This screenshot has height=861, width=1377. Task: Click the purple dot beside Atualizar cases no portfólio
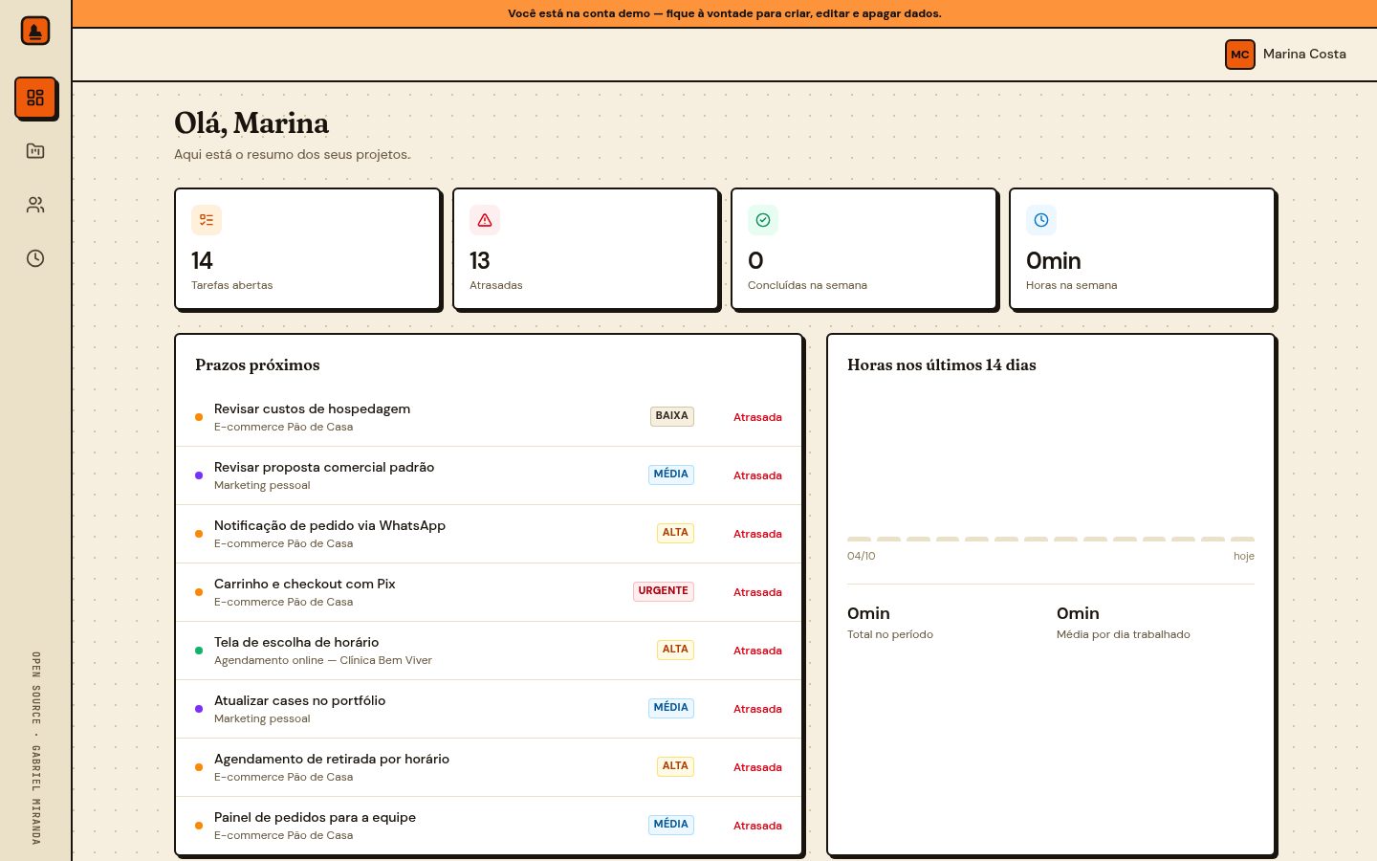pos(199,709)
